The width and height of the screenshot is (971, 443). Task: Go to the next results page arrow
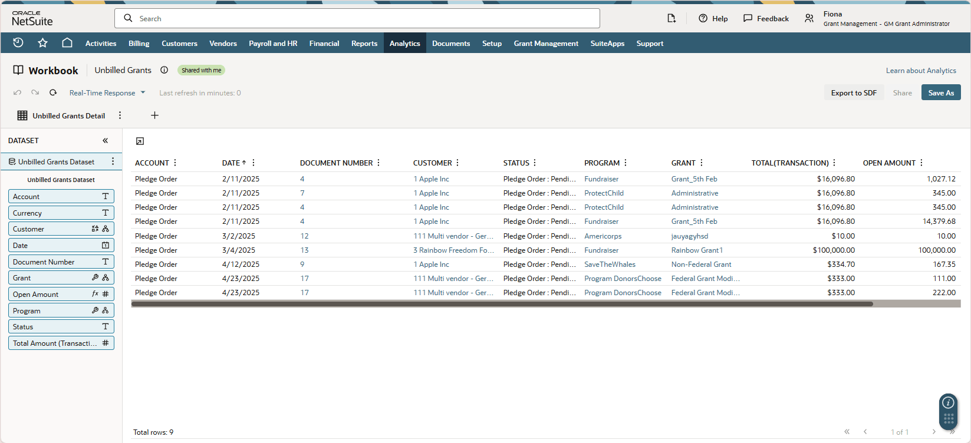tap(934, 432)
